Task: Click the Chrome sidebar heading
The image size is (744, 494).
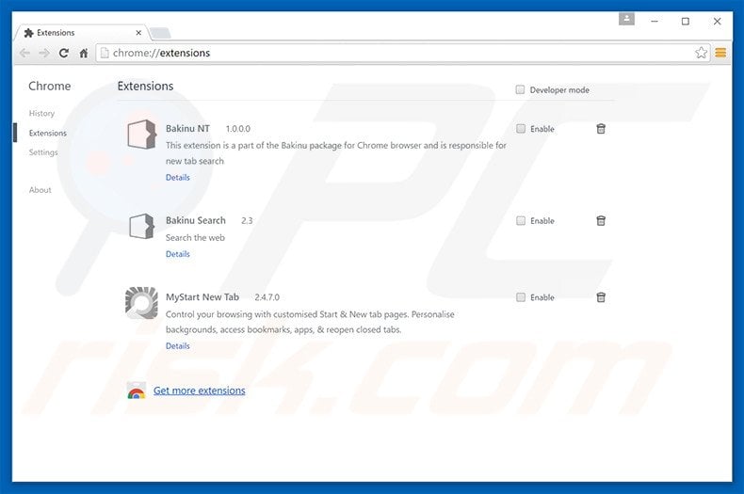Action: click(x=49, y=86)
